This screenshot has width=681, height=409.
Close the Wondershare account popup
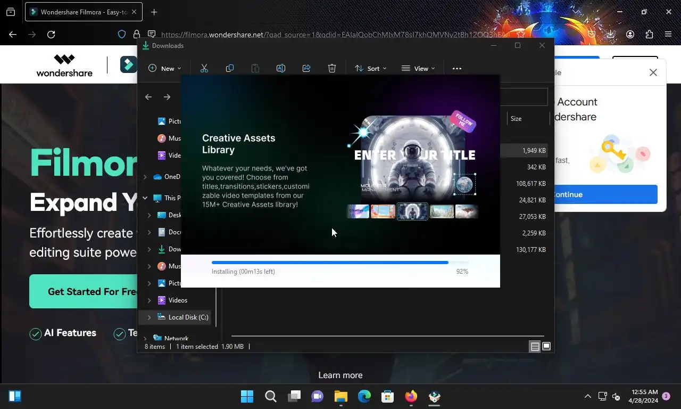(653, 72)
